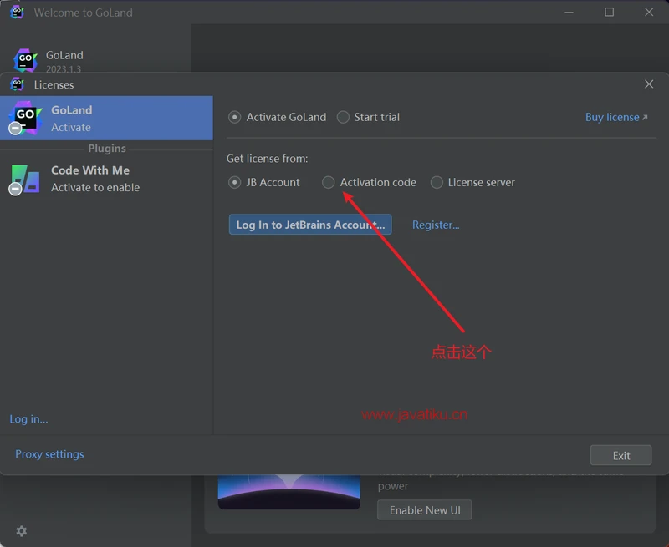Viewport: 669px width, 547px height.
Task: Choose the JB Account license source
Action: point(235,182)
